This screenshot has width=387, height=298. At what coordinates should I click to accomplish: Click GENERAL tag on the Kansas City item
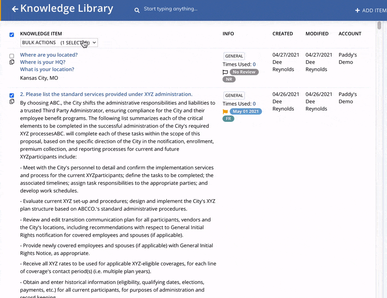(x=234, y=56)
